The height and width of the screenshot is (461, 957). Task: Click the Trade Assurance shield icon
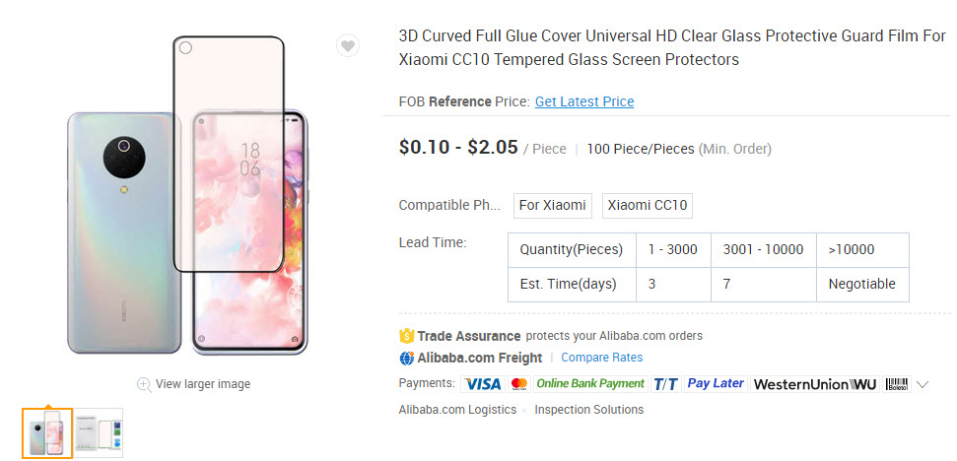(406, 336)
